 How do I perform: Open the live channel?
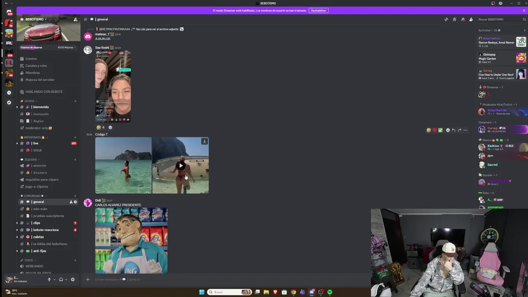coord(48,144)
